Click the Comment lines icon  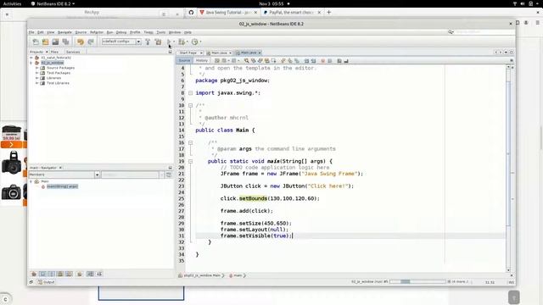click(339, 60)
